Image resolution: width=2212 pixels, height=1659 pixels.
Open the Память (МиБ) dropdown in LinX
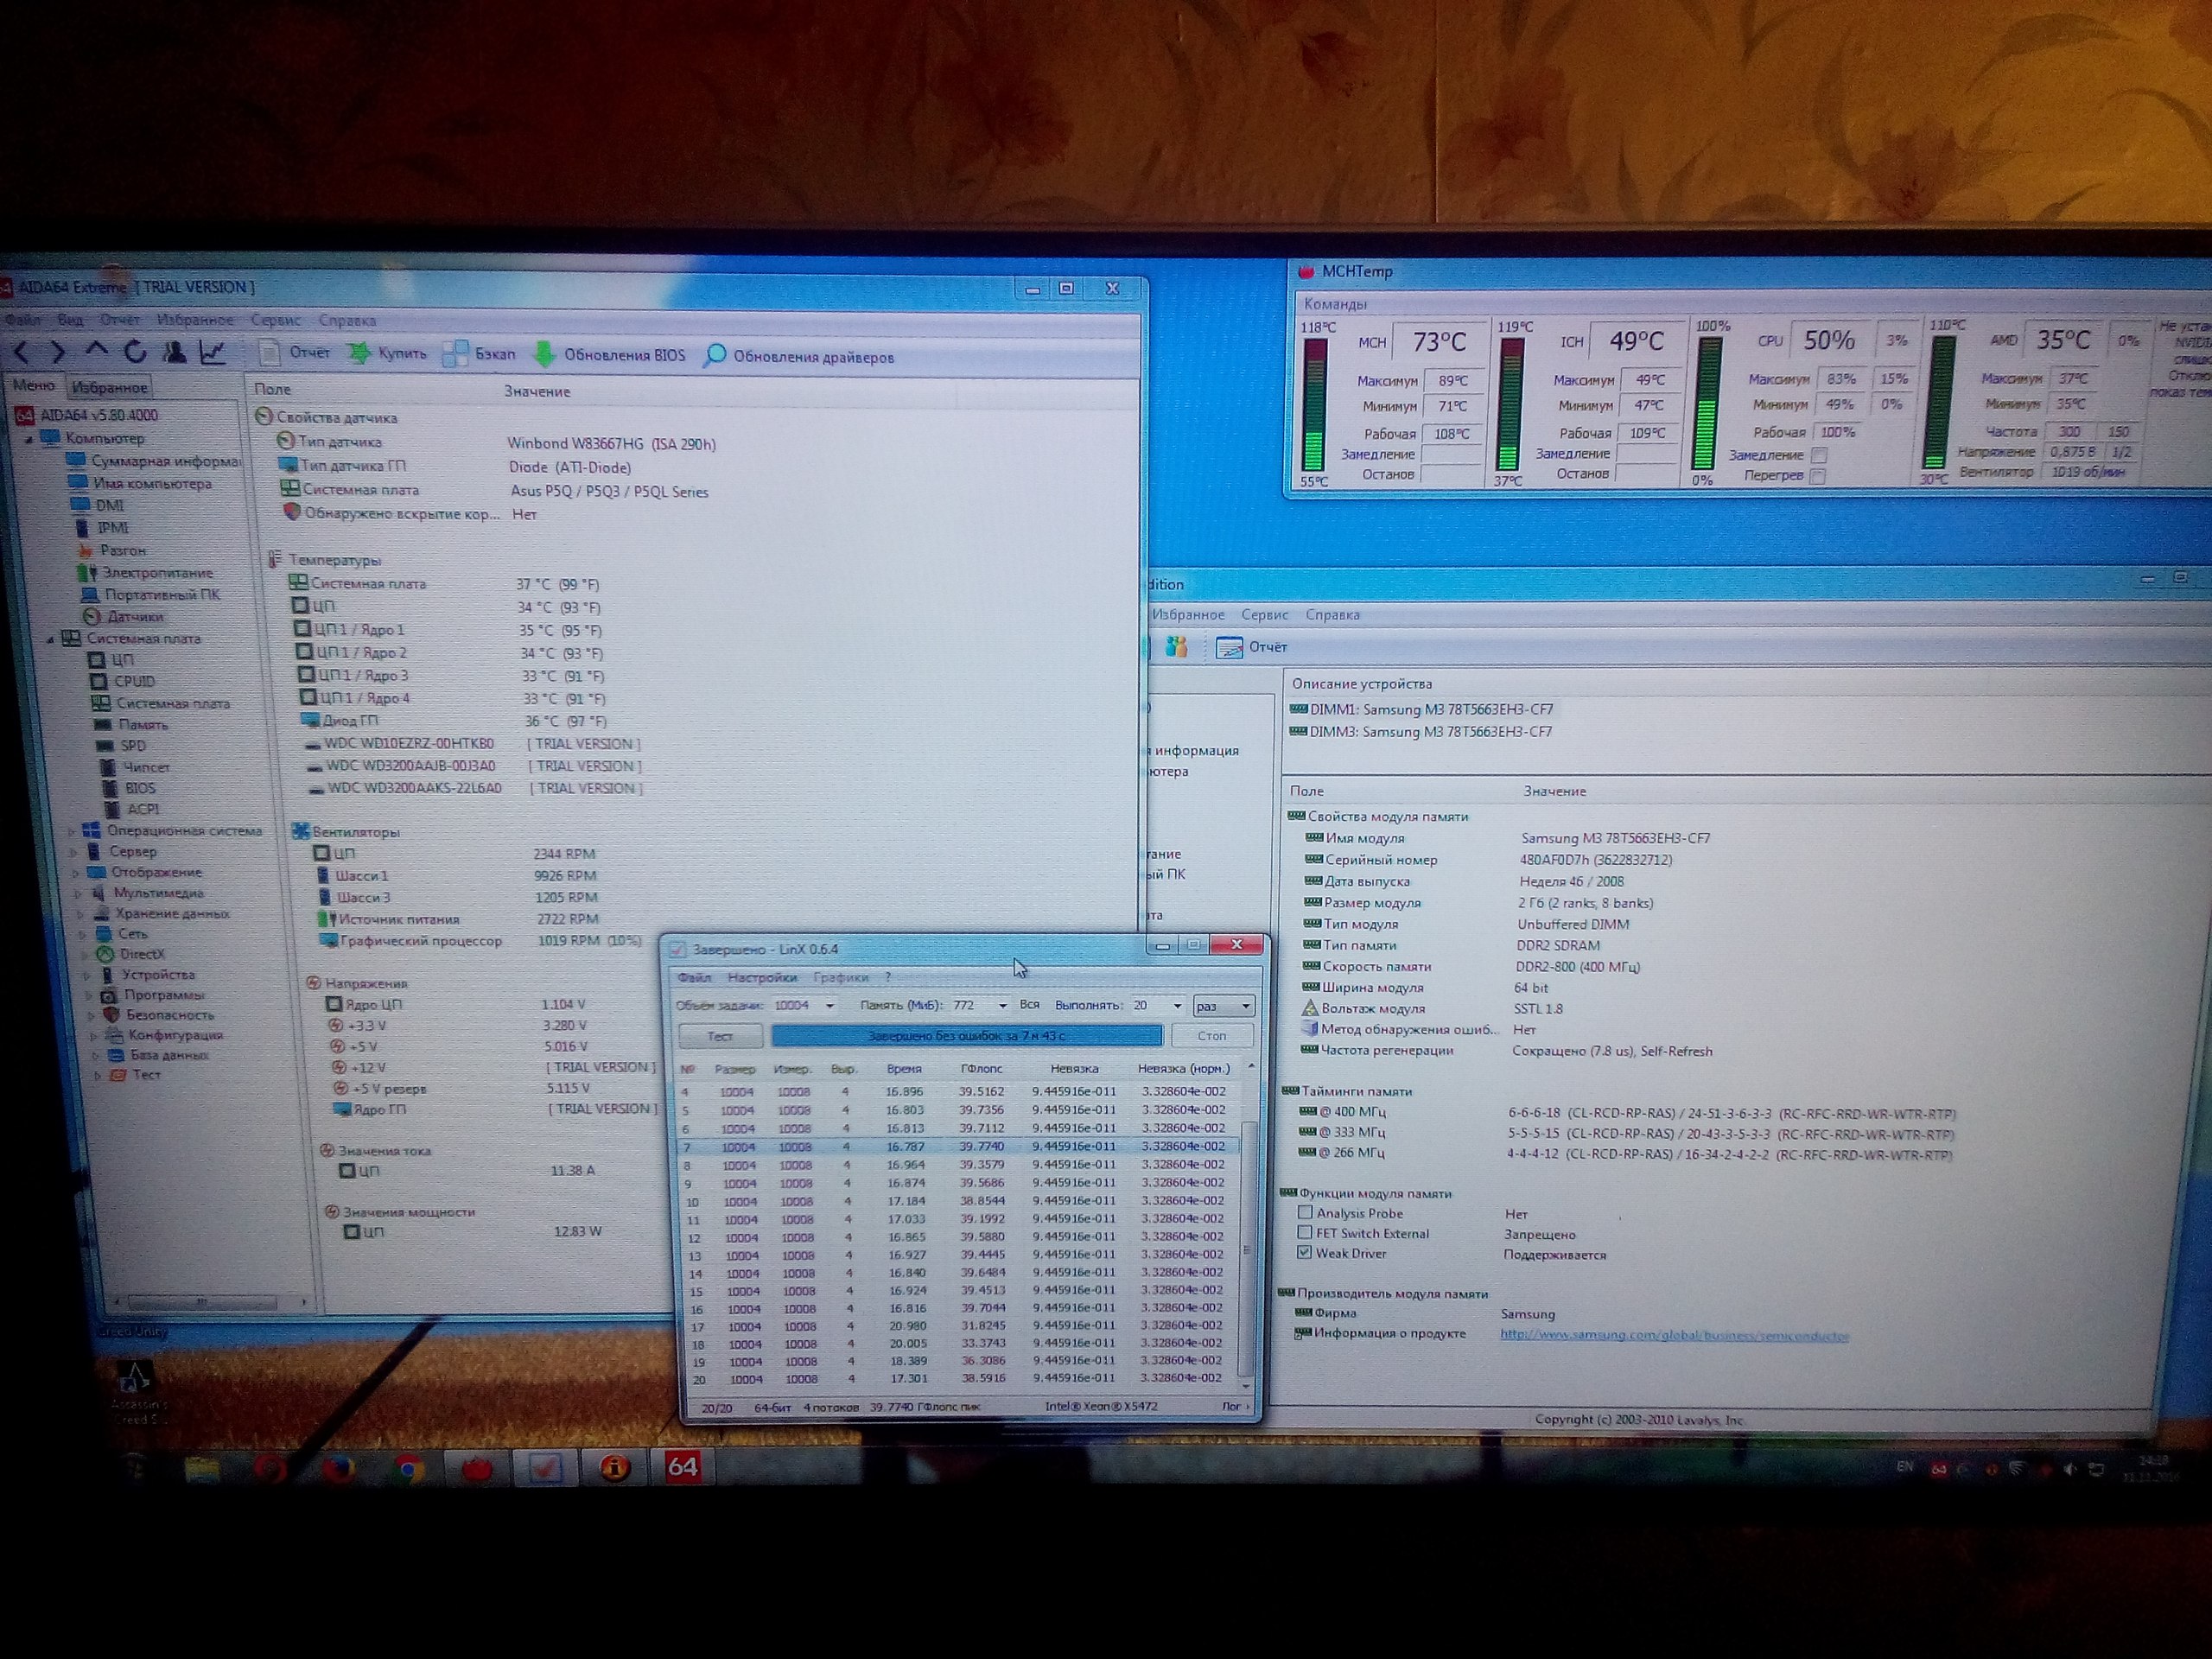[1002, 1005]
